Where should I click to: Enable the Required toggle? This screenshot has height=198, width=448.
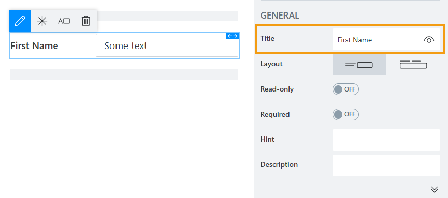(345, 114)
